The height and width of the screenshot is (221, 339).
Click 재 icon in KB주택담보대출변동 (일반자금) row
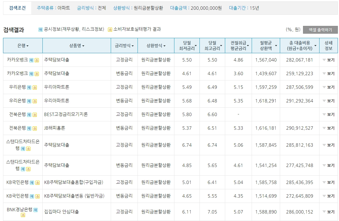click(x=32, y=196)
